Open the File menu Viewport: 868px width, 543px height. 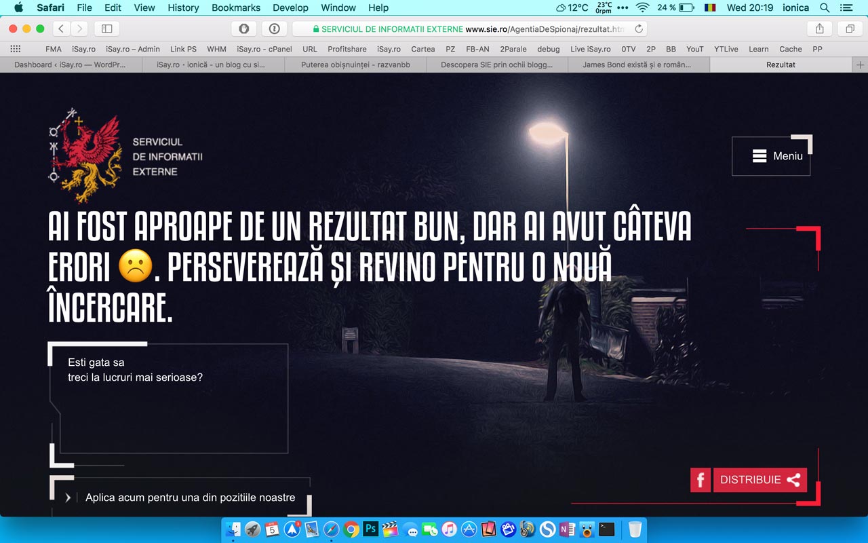tap(85, 7)
